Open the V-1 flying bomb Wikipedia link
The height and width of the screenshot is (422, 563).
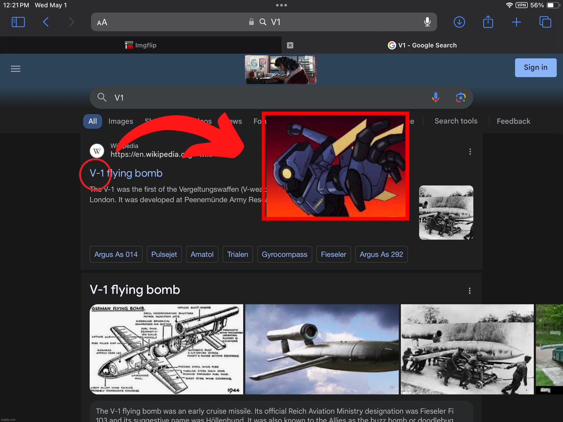point(126,173)
